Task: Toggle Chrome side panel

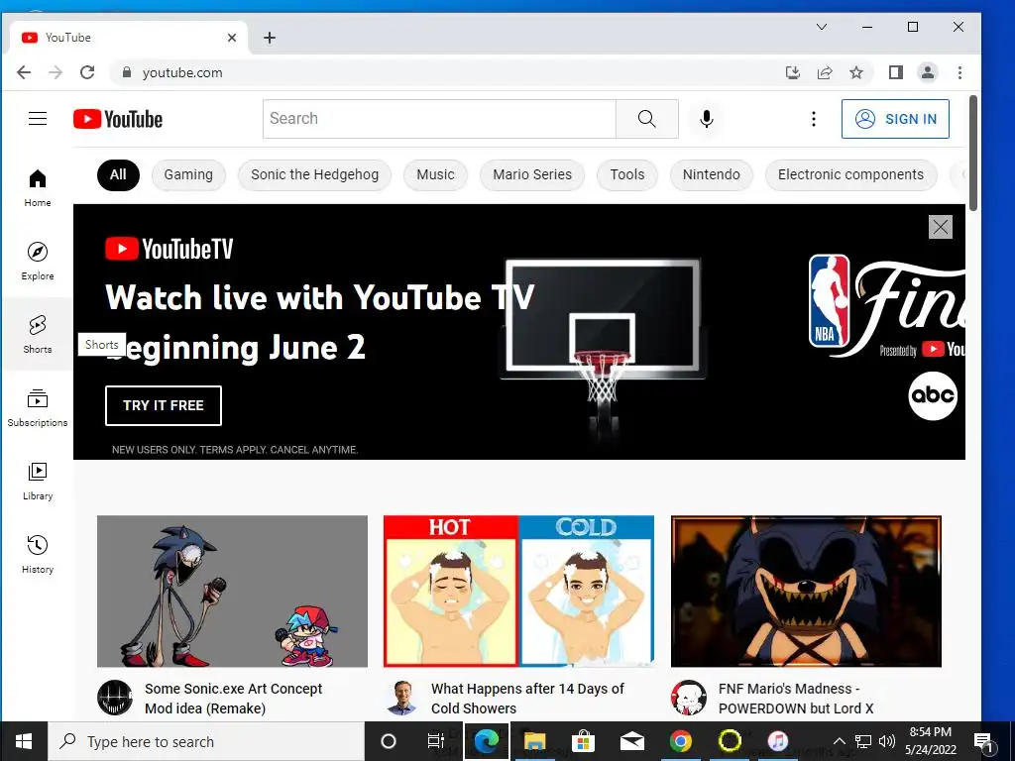Action: tap(896, 72)
